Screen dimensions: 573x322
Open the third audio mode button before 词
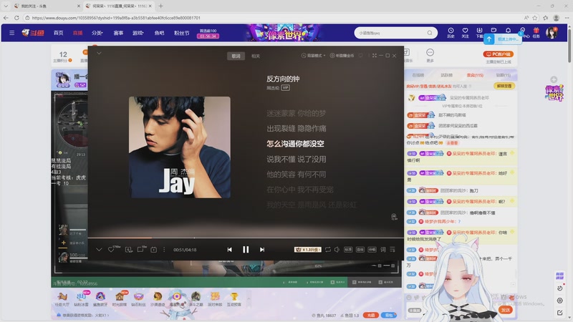click(372, 249)
